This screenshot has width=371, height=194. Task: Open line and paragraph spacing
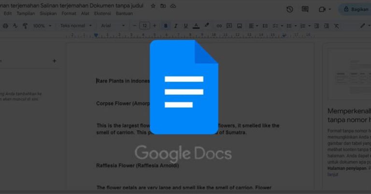(x=265, y=26)
